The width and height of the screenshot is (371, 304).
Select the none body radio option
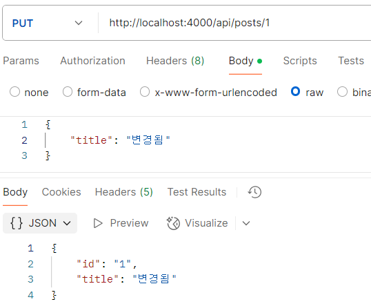(x=14, y=92)
